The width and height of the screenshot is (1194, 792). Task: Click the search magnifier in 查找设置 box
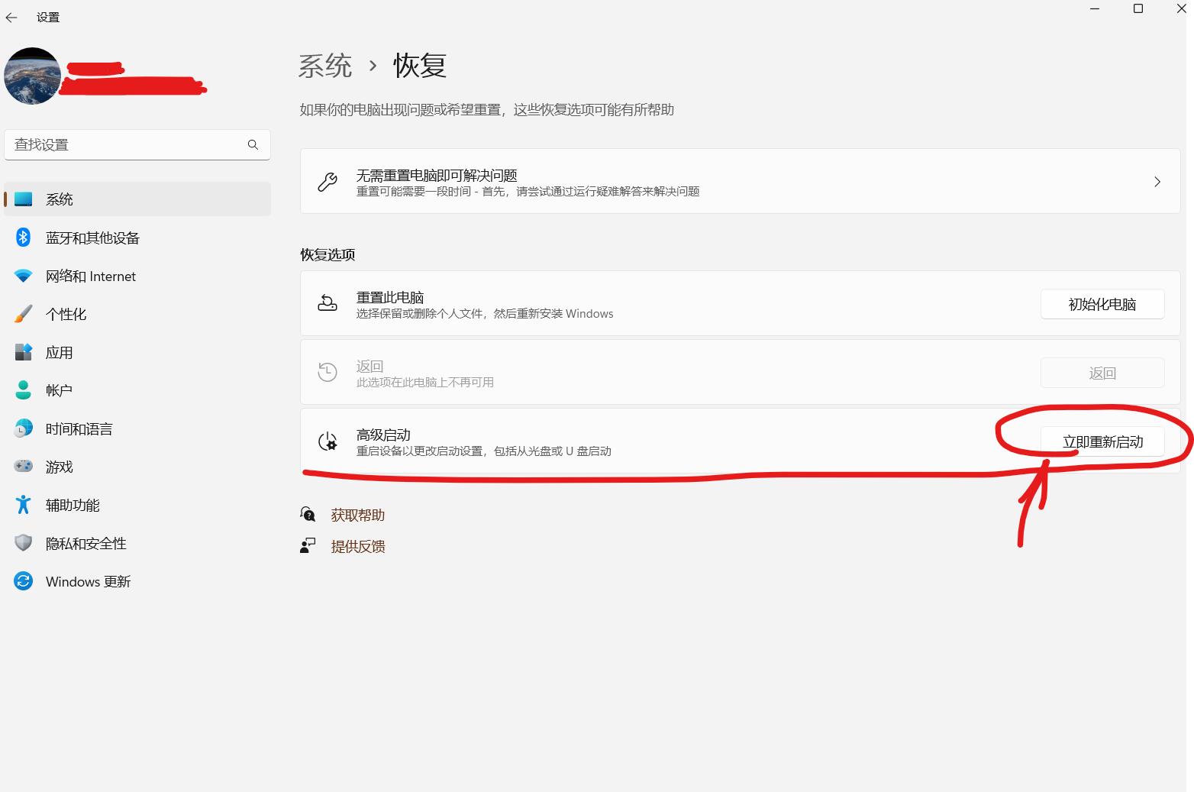pyautogui.click(x=253, y=144)
